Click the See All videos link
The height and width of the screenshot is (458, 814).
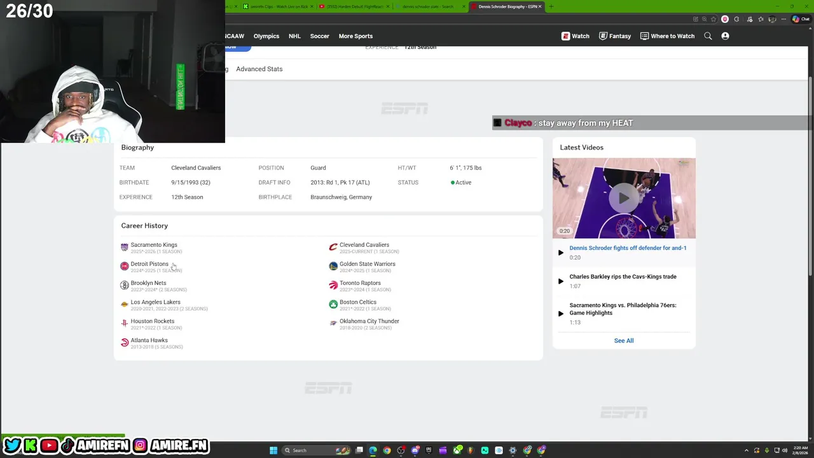pyautogui.click(x=624, y=341)
